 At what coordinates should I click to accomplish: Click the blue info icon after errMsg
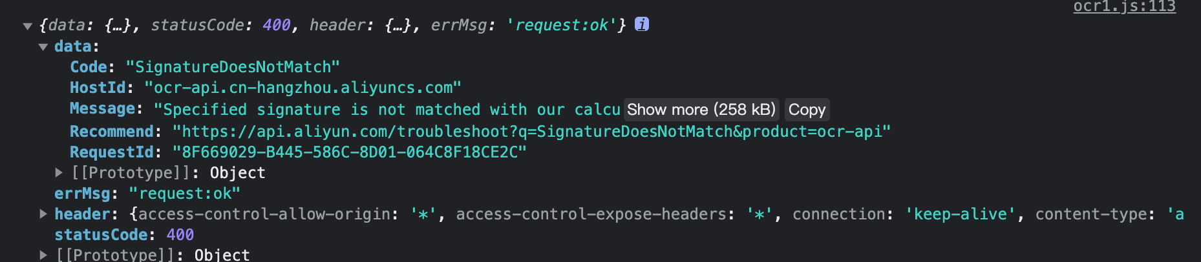pos(641,25)
